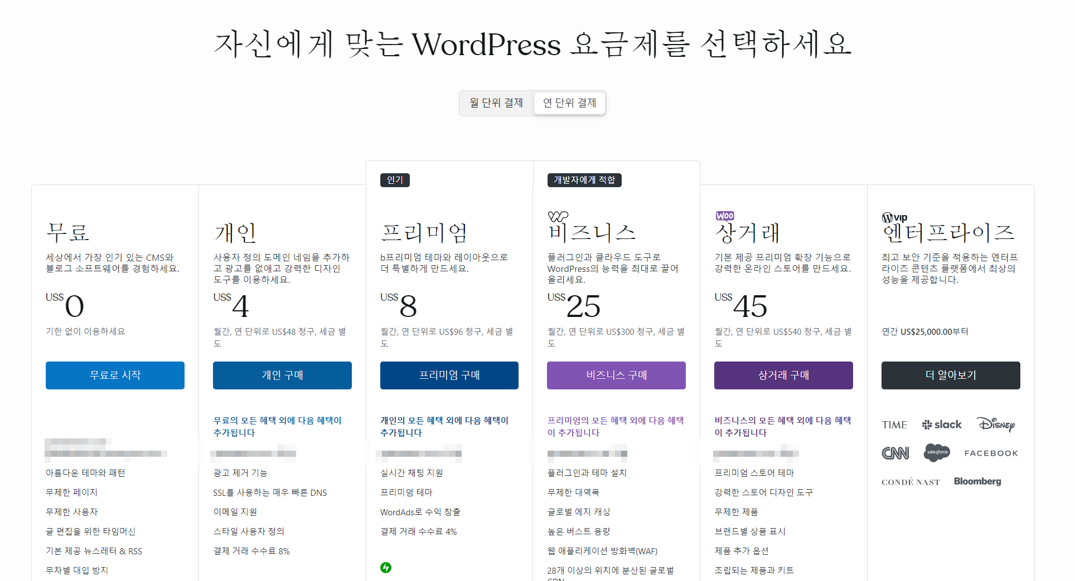Screen dimensions: 1075x581
Task: Click the 비즈니스 plan heading
Action: pos(592,233)
